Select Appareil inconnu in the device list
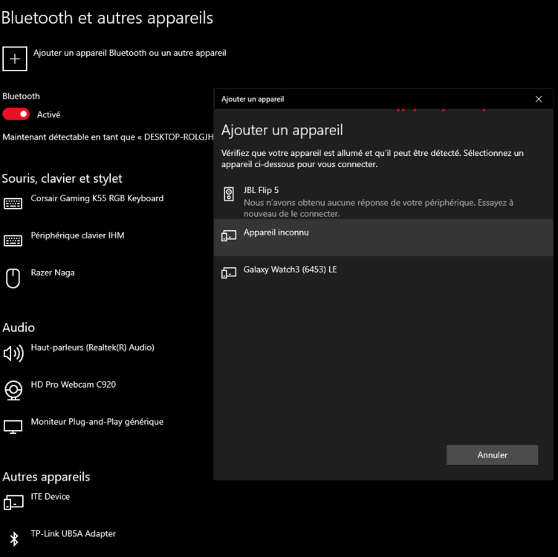 (383, 237)
